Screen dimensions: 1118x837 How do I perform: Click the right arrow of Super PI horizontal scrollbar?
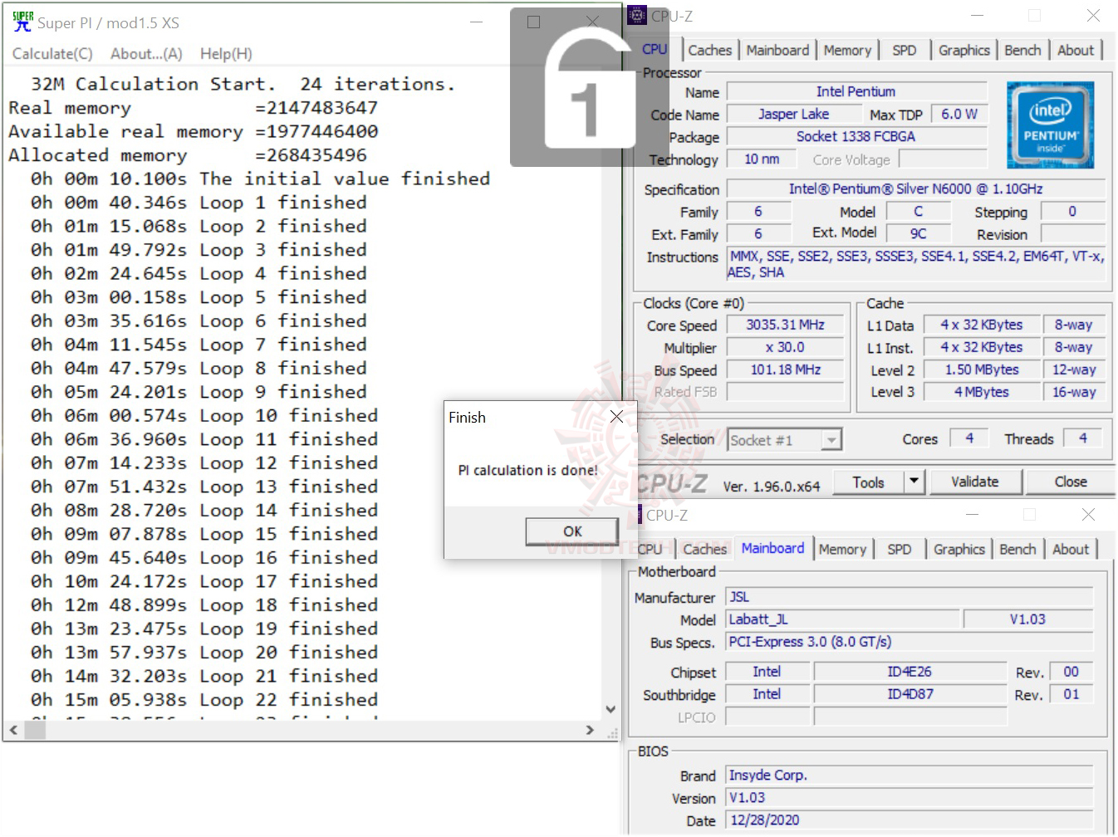pyautogui.click(x=590, y=730)
